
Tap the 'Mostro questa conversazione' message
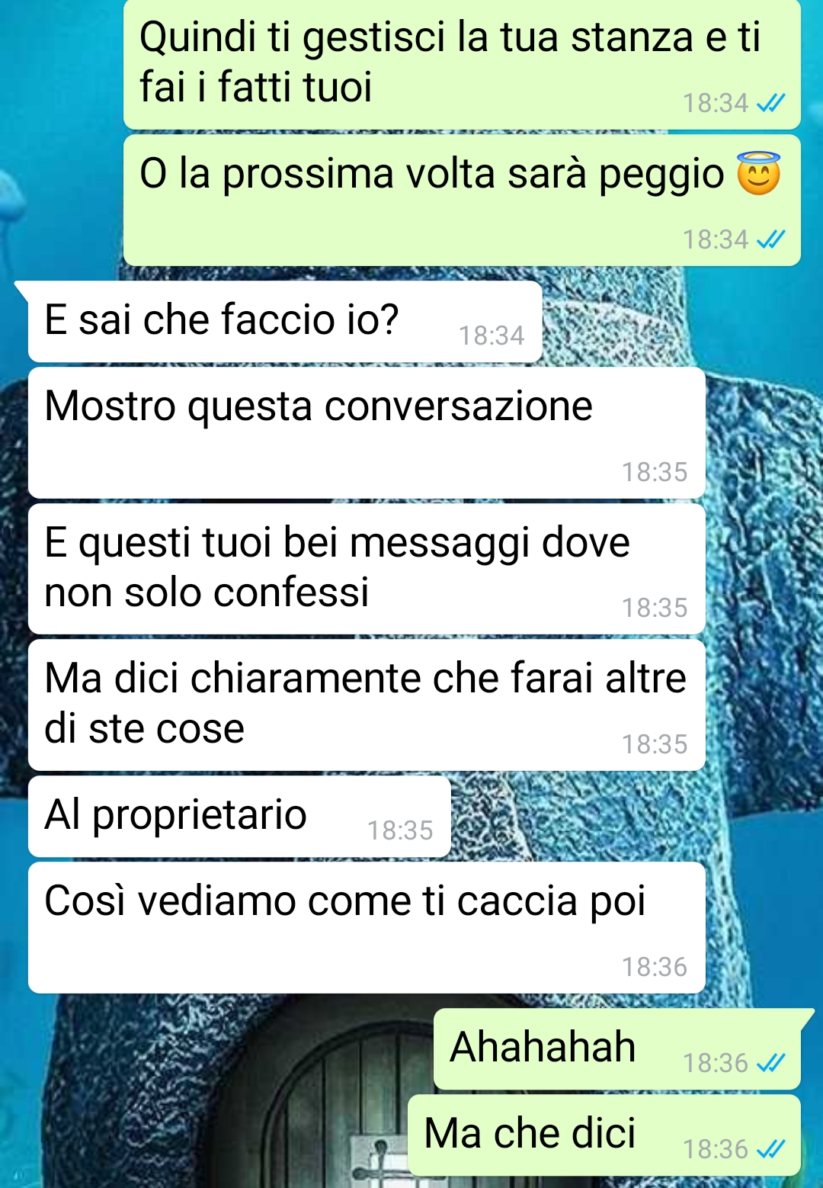(367, 433)
